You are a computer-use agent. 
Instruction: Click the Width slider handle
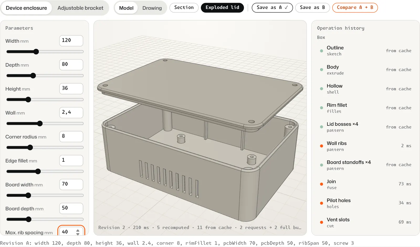[36, 52]
